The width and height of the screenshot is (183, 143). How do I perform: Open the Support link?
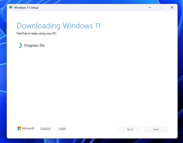click(45, 128)
